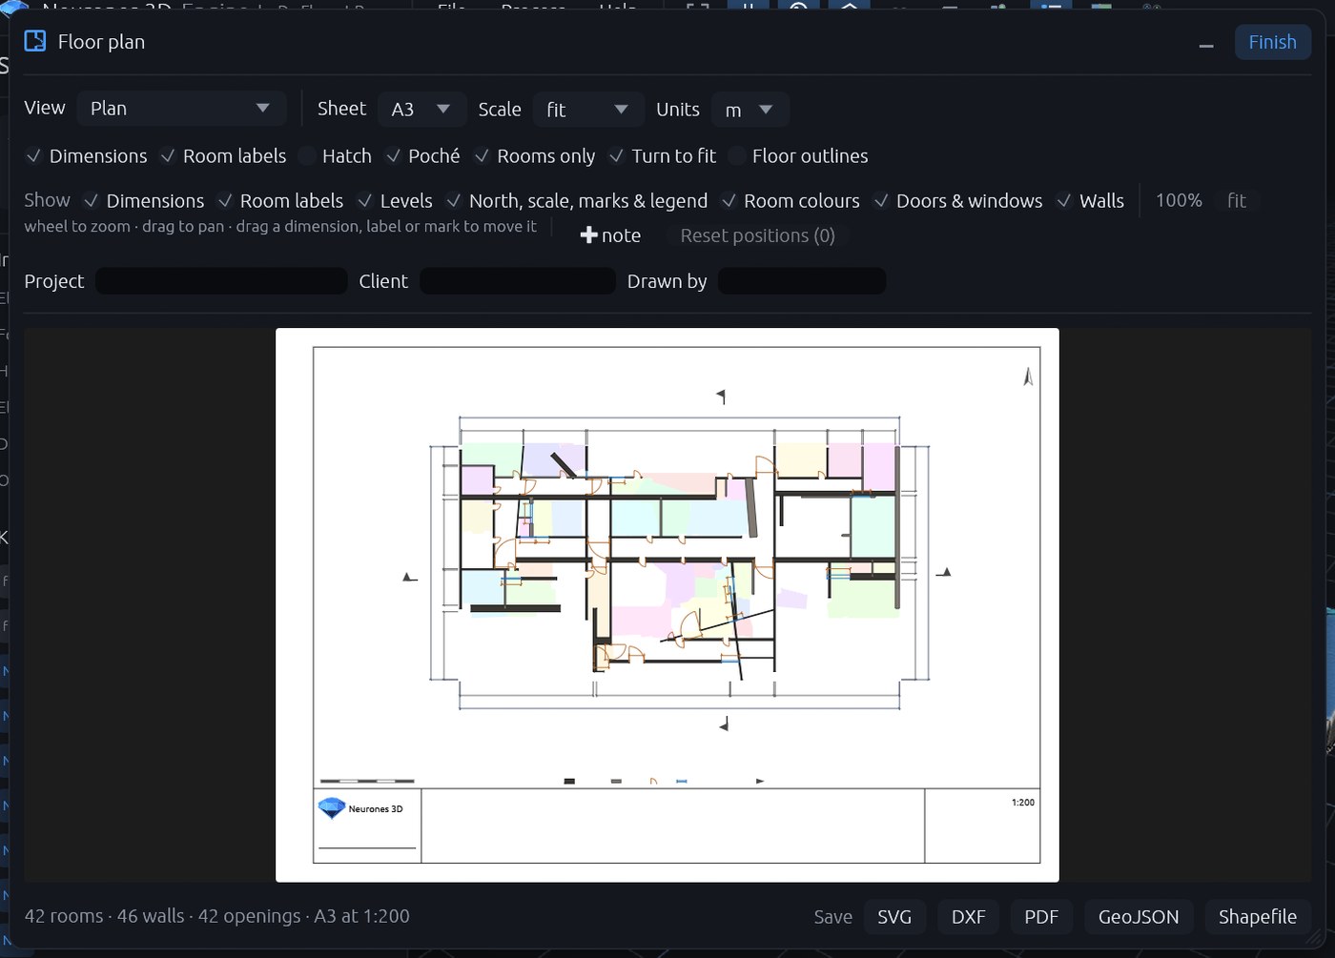Export the plan as Shapefile
The image size is (1335, 958).
click(1257, 917)
